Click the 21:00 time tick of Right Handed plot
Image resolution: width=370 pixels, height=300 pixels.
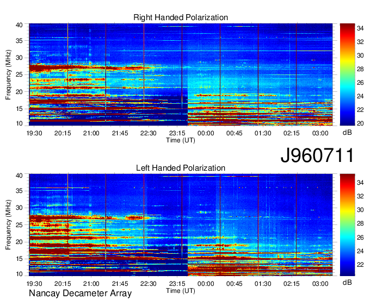(91, 133)
